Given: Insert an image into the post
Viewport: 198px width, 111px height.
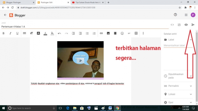Looking at the screenshot, I should 108,33.
